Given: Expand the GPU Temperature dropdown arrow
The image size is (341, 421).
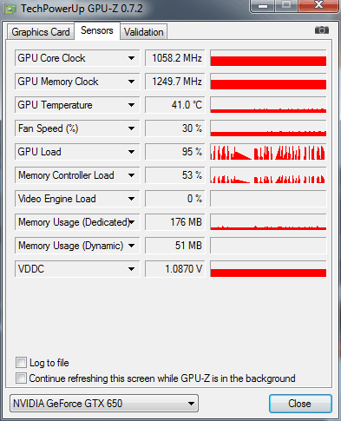Looking at the screenshot, I should (x=131, y=105).
